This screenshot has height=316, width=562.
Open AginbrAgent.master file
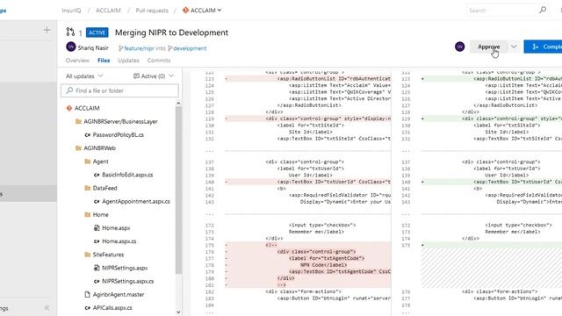[114, 295]
